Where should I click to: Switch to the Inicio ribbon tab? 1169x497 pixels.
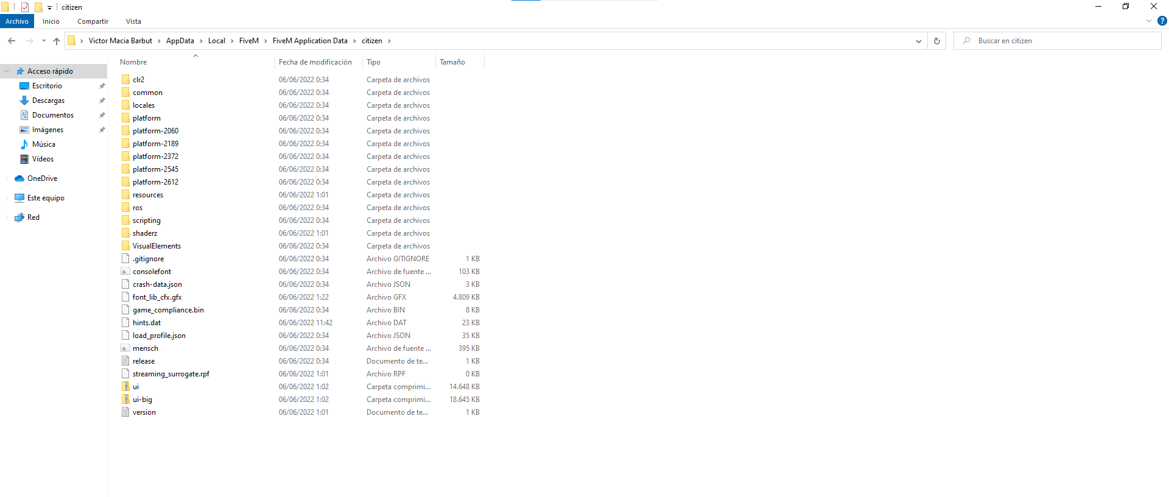51,21
